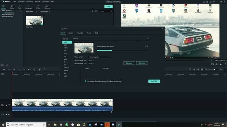Select WEBM in the format list
Viewport: 227px width, 127px height.
point(66,71)
